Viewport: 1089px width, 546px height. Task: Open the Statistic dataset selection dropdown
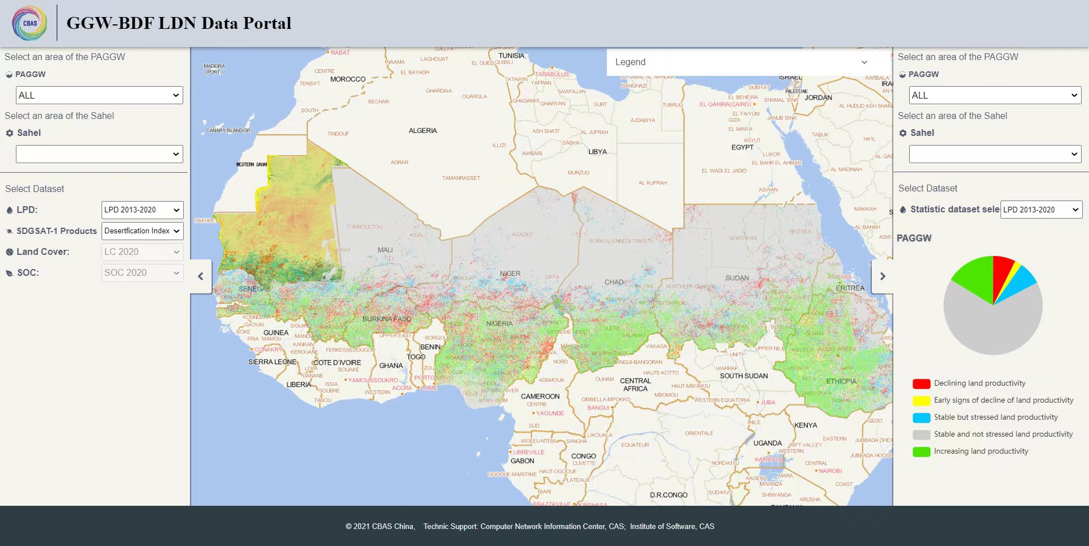coord(1041,210)
